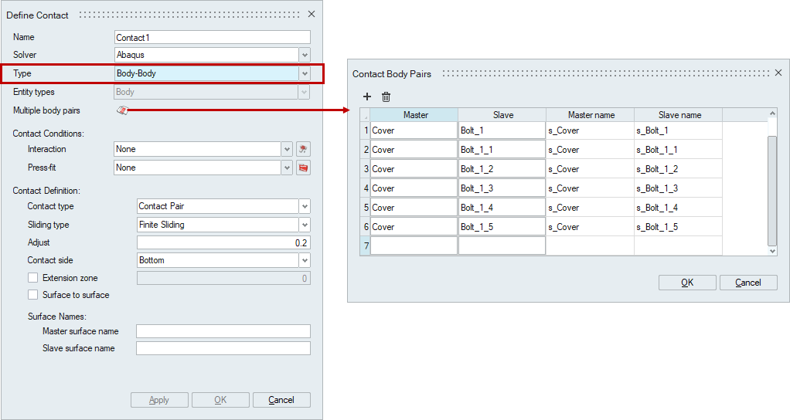Click the Master name column header
This screenshot has width=790, height=420.
[x=590, y=115]
